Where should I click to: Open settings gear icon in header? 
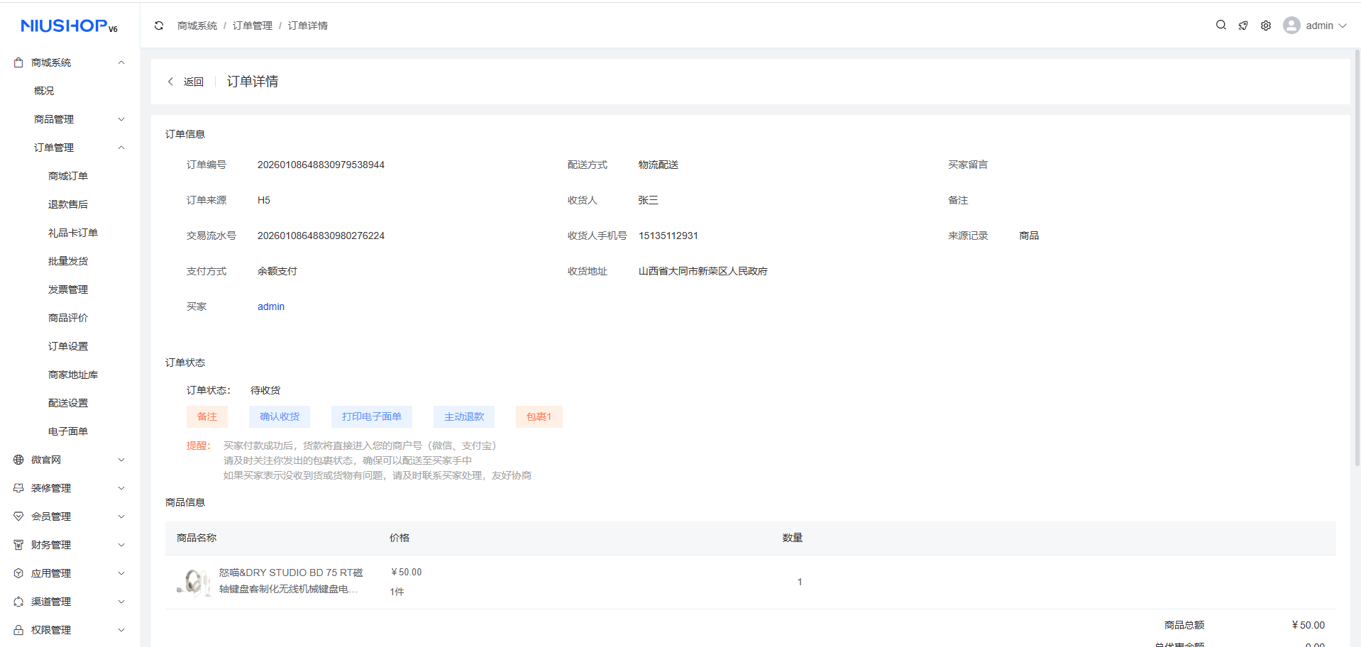coord(1266,26)
